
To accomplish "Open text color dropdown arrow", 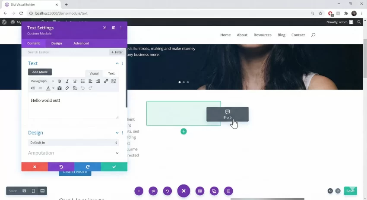I will coord(53,88).
